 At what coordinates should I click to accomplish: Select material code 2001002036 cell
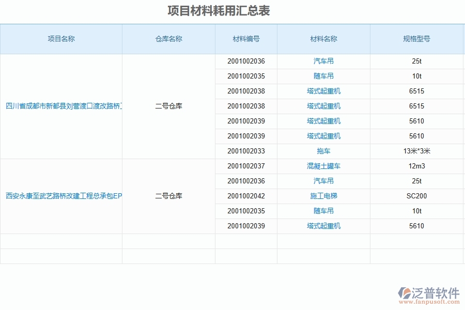pos(246,61)
